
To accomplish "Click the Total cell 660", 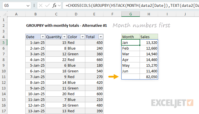I will click(x=94, y=60).
